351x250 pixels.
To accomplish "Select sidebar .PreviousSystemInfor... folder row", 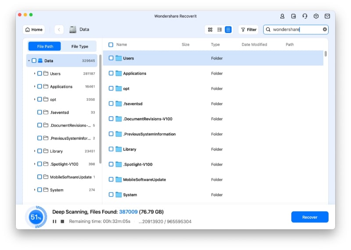I will (62, 138).
